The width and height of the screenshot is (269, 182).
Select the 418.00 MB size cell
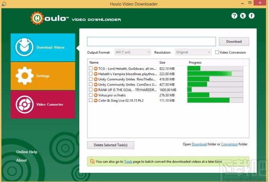(x=167, y=79)
